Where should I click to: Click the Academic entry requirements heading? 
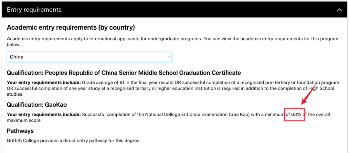coord(71,28)
